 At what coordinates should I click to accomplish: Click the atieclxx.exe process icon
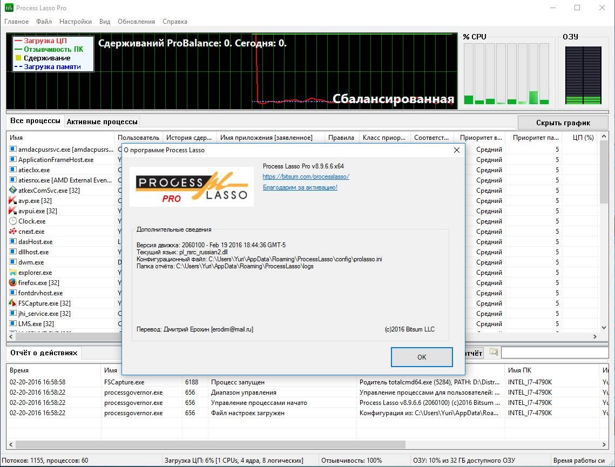12,170
